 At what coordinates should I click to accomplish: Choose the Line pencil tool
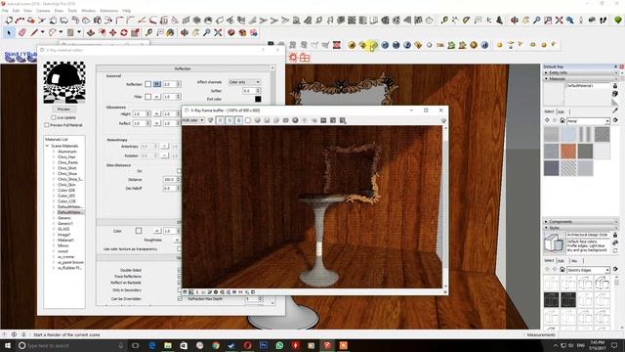click(x=35, y=32)
